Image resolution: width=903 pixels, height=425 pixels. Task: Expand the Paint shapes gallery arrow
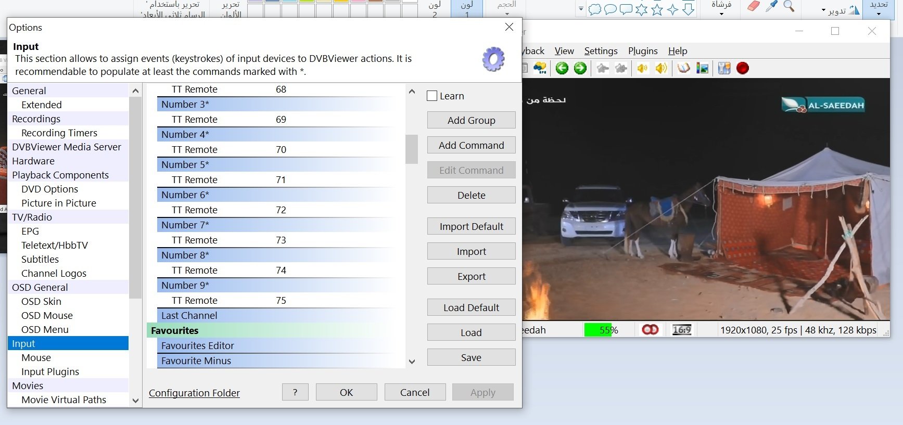point(581,9)
